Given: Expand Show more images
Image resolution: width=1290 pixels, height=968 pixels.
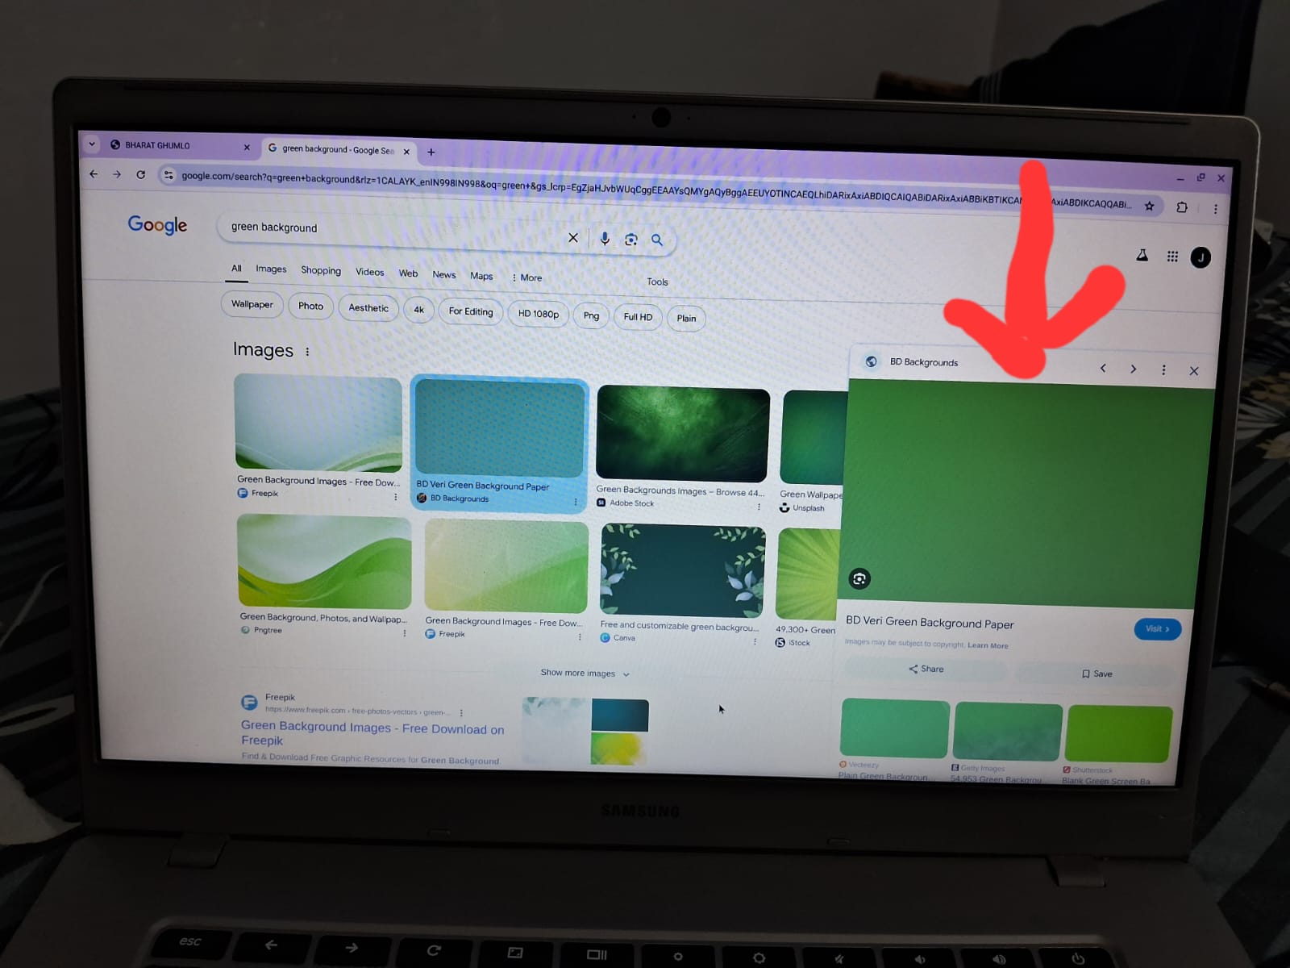Looking at the screenshot, I should (585, 674).
